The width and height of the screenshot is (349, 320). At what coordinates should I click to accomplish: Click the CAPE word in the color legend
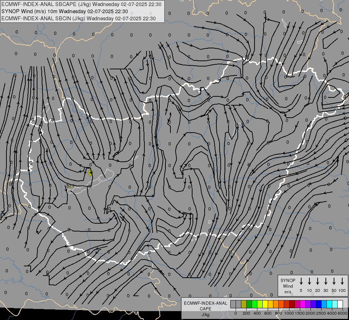point(205,309)
